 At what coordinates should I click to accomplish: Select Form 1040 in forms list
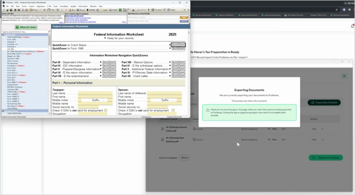coord(11,40)
